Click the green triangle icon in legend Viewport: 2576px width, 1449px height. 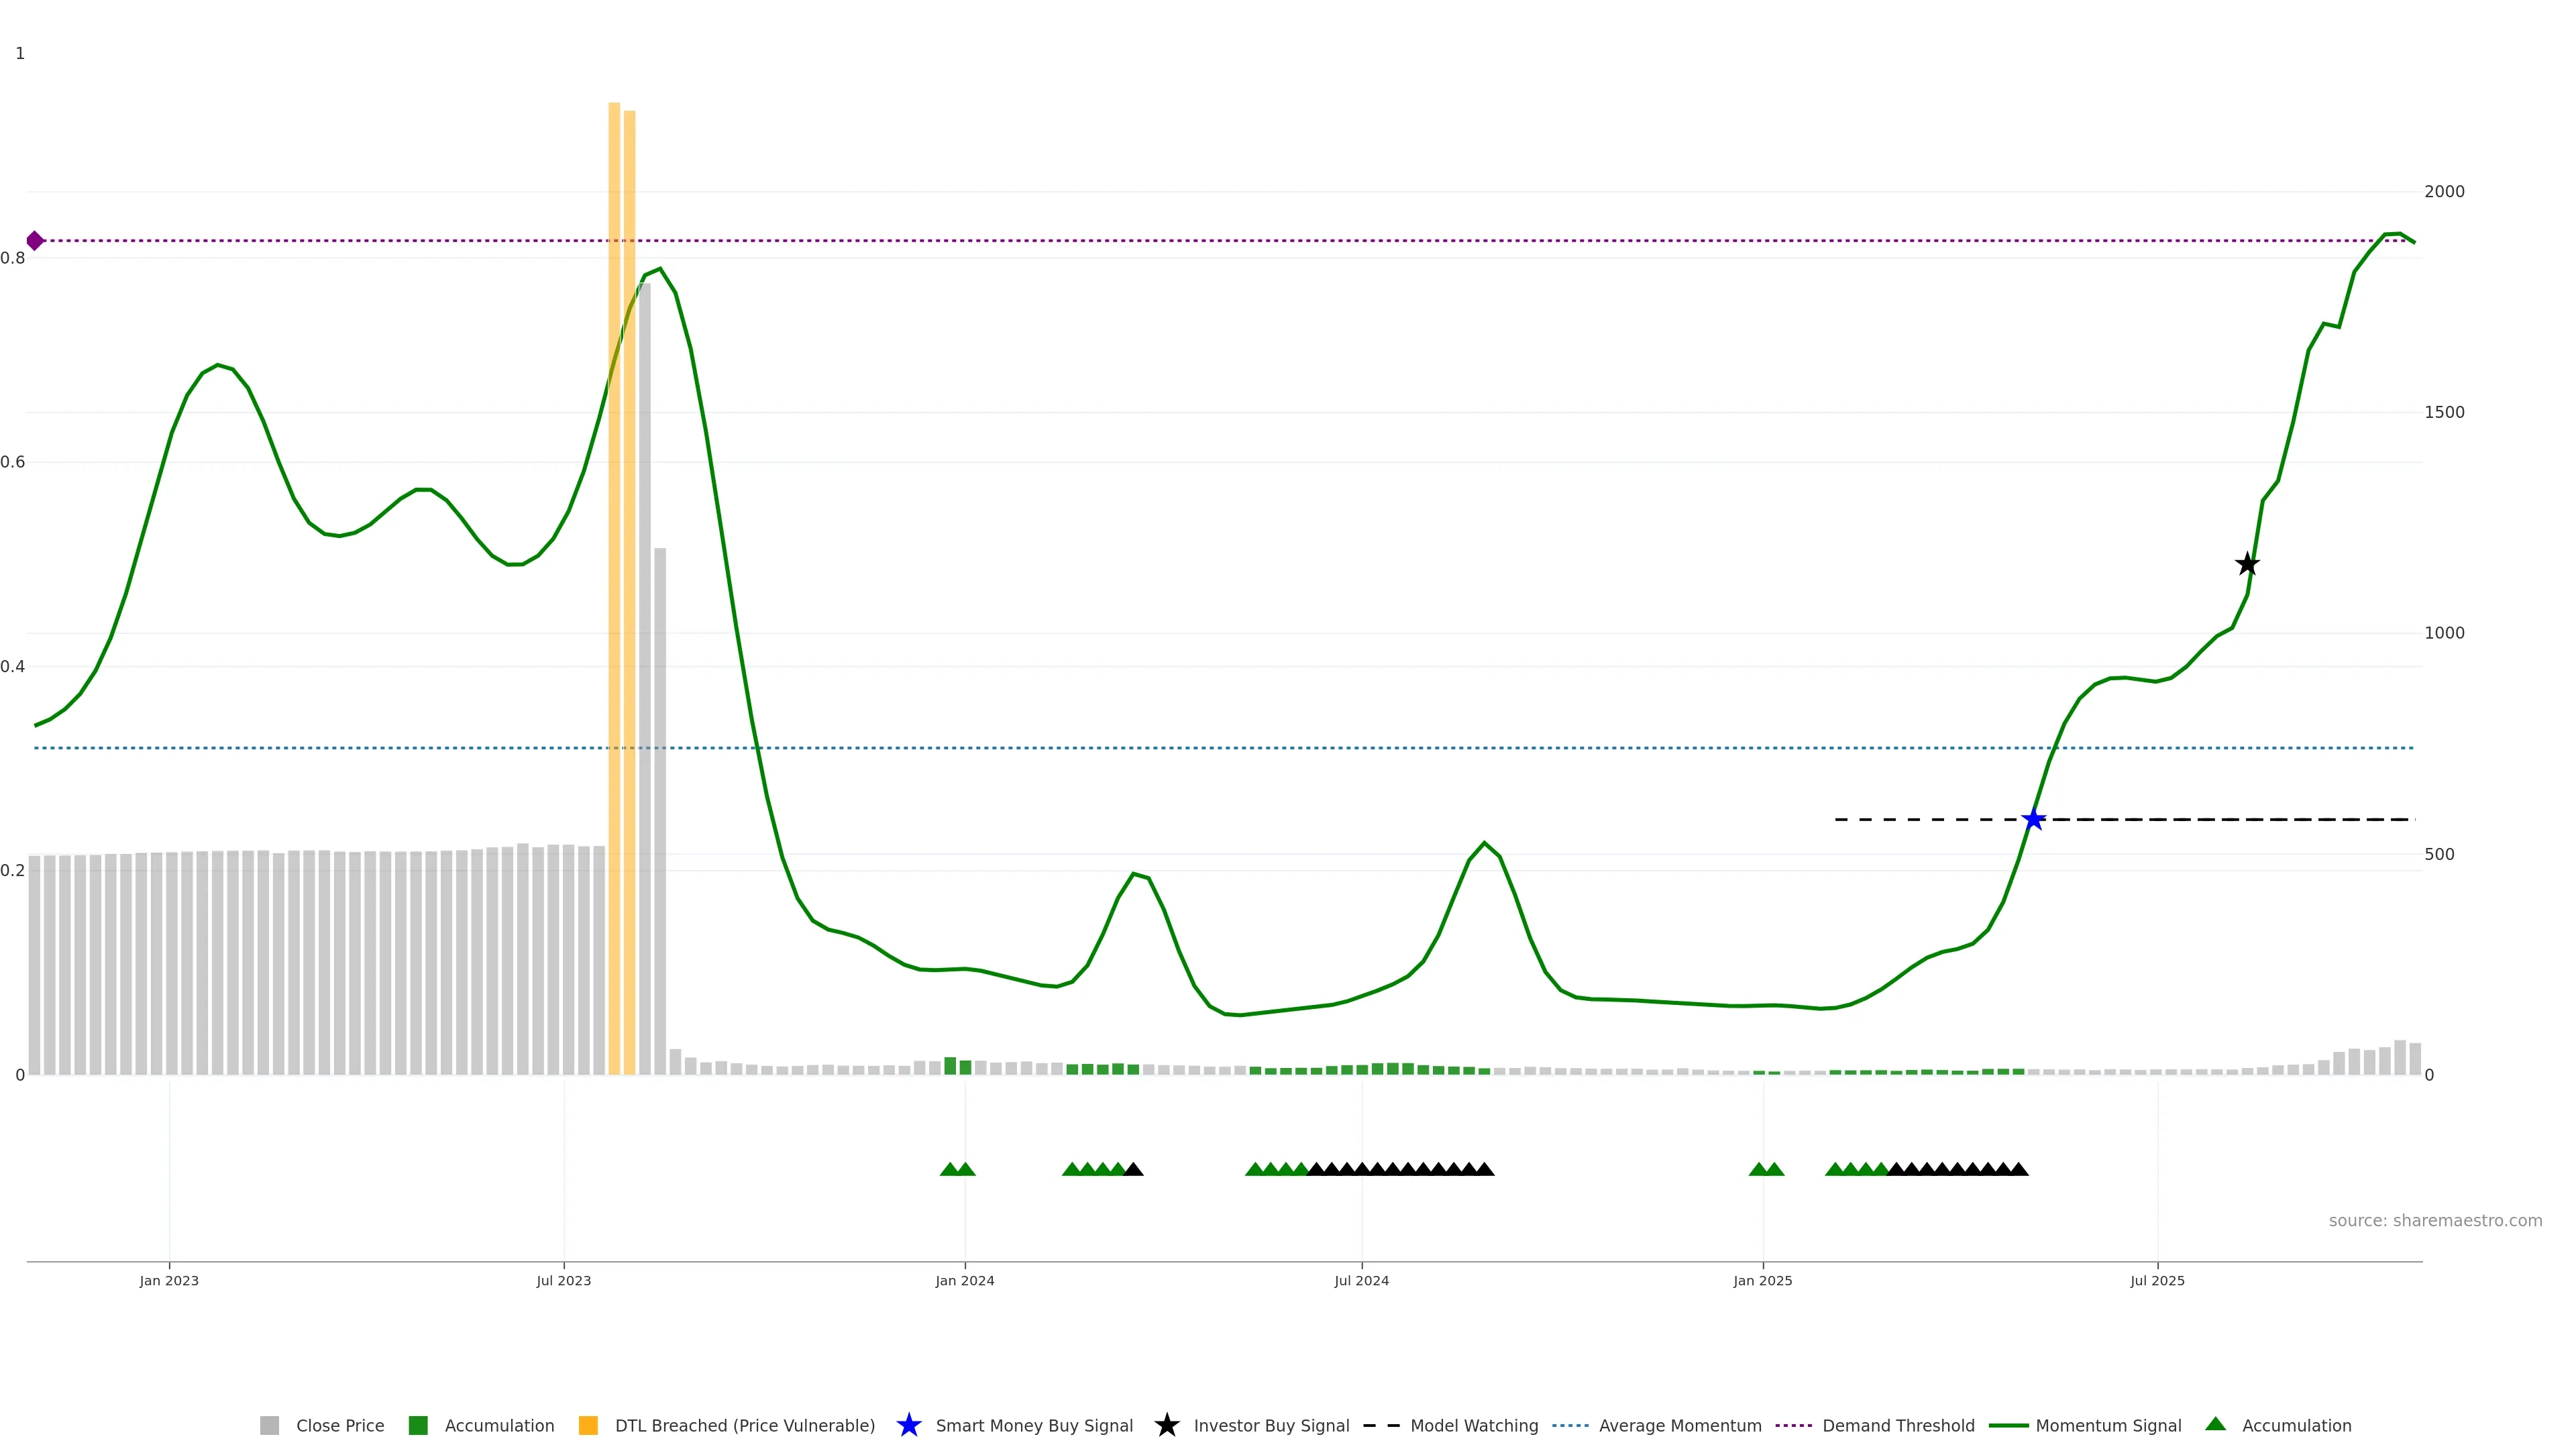[x=2215, y=1424]
